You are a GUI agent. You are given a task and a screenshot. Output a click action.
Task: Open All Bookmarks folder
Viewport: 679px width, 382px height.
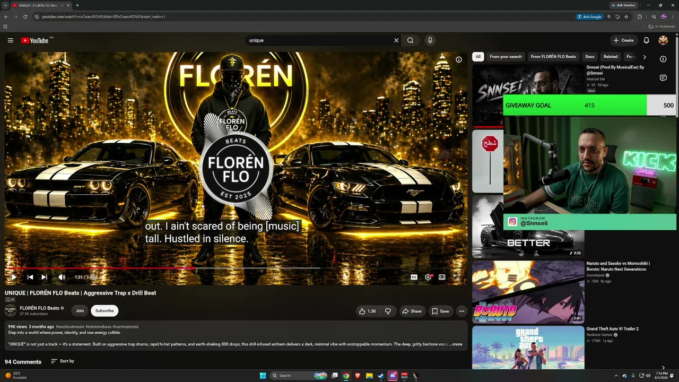[661, 27]
